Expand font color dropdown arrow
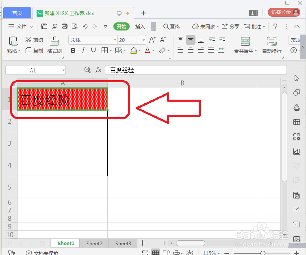306x255 pixels. pyautogui.click(x=153, y=51)
